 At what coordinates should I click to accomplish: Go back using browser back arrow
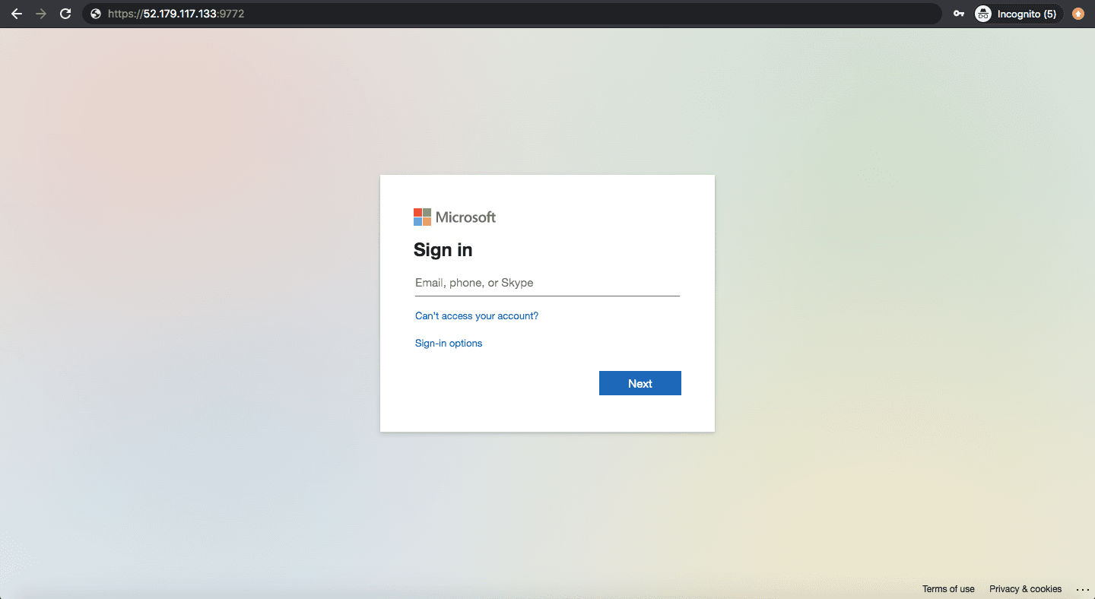pos(17,14)
